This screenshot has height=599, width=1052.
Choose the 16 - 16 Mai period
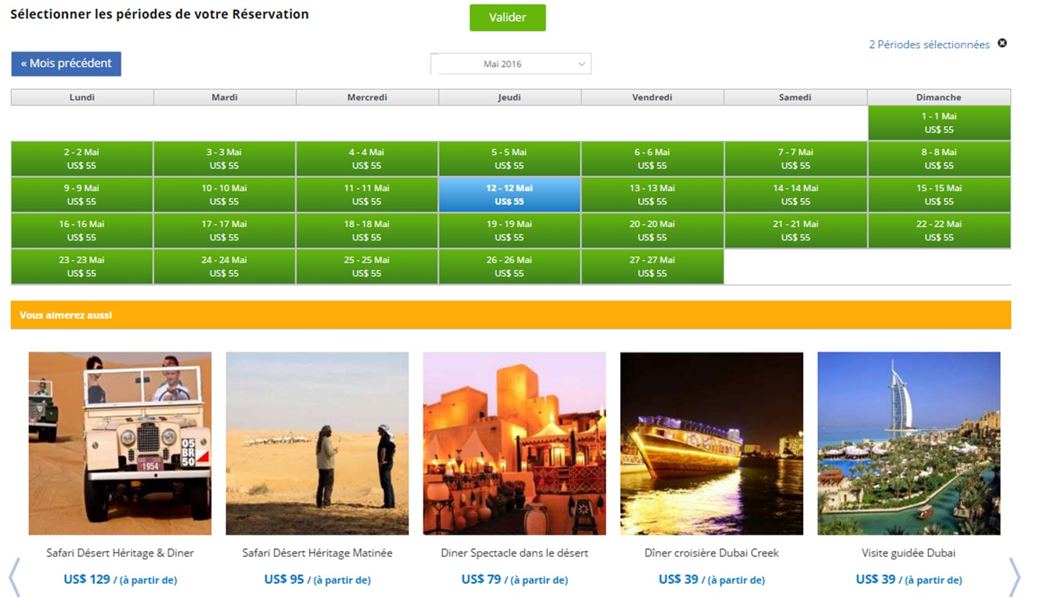[82, 230]
